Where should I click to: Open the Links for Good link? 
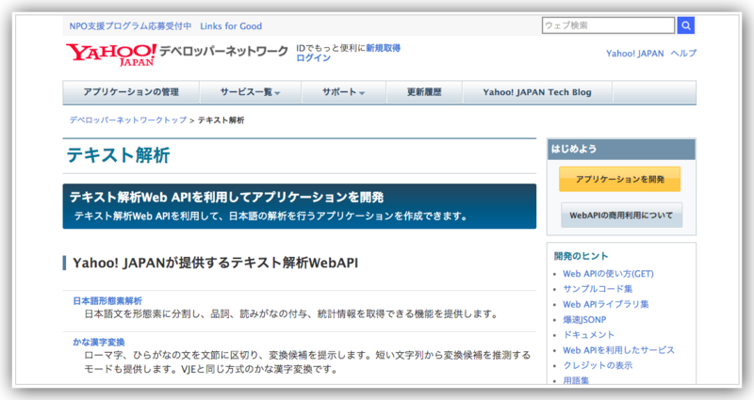[231, 26]
